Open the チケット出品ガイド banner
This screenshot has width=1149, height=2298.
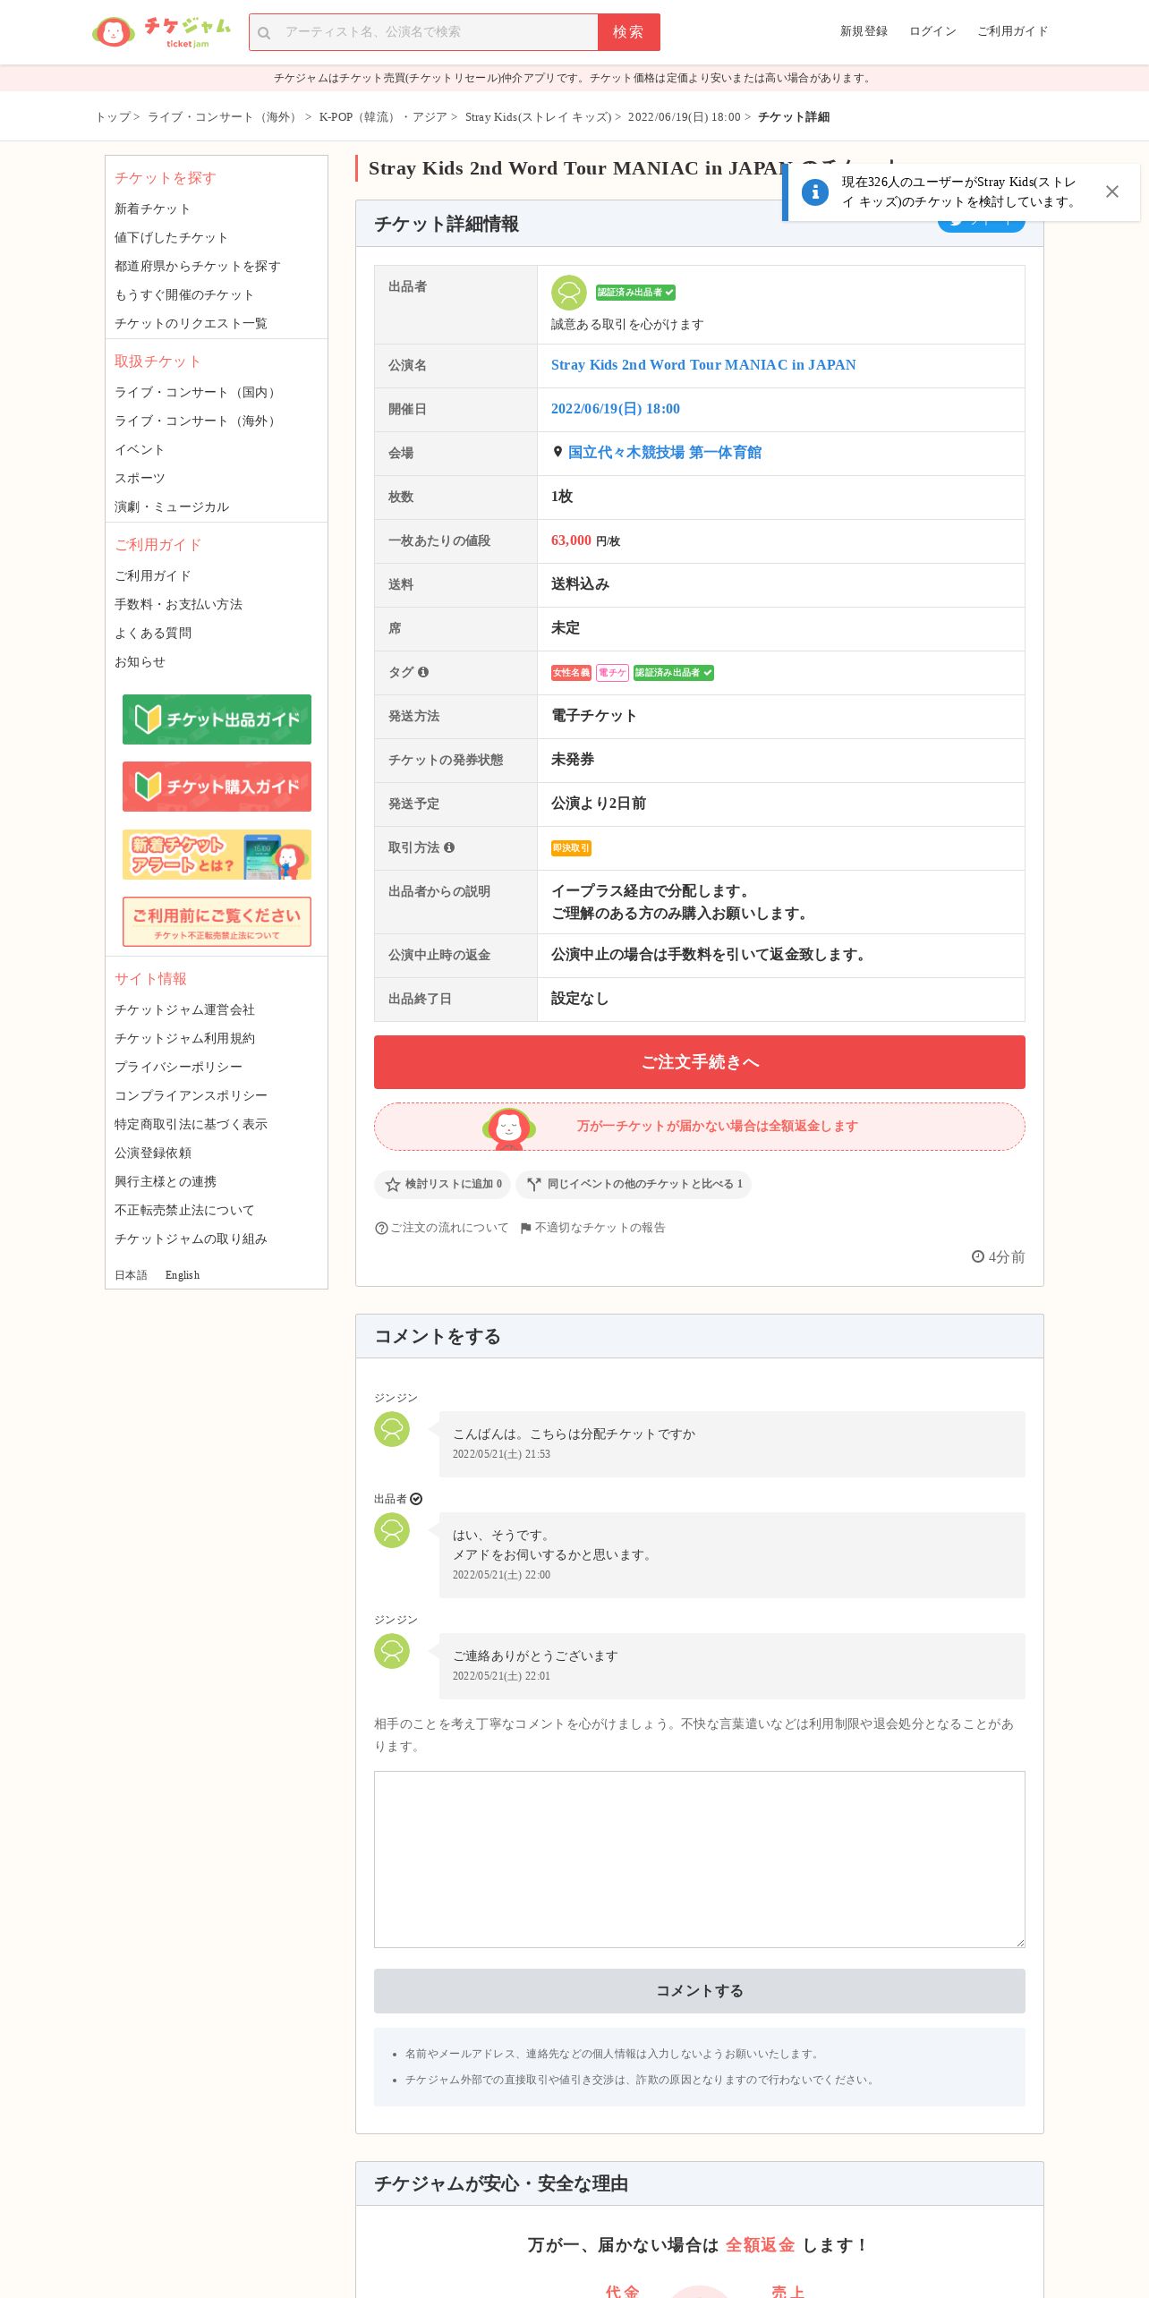click(217, 719)
